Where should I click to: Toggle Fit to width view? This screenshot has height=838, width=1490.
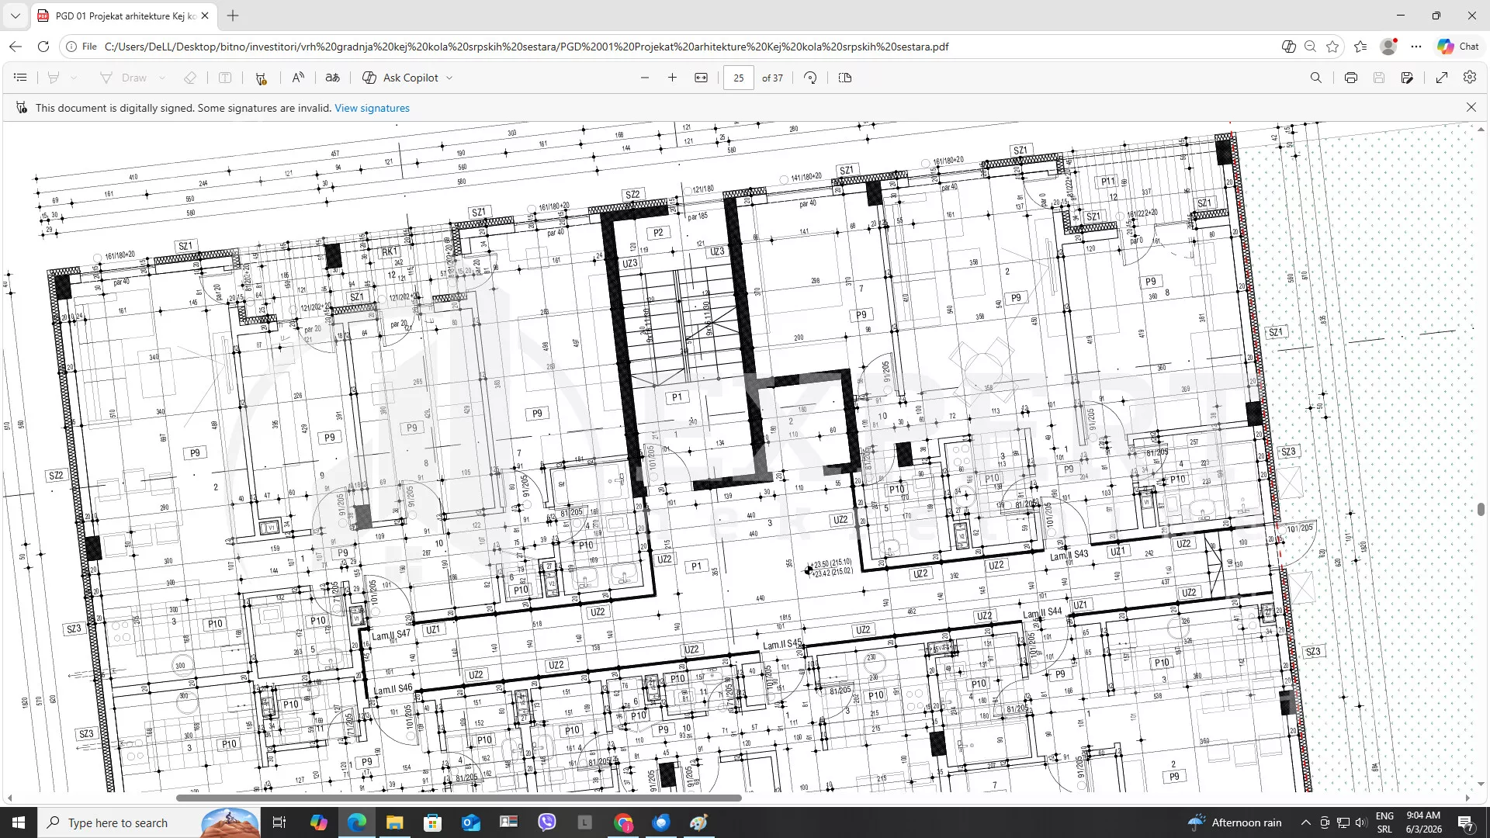pyautogui.click(x=701, y=78)
